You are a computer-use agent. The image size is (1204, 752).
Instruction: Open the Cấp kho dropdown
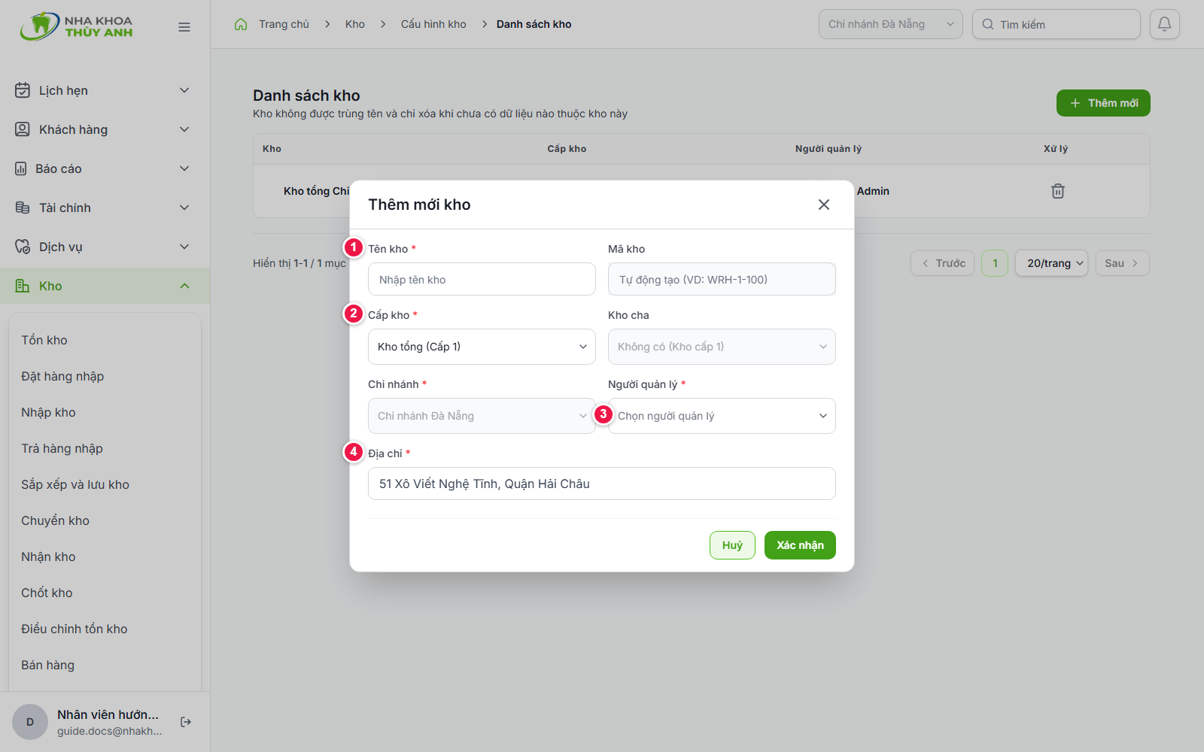[482, 347]
